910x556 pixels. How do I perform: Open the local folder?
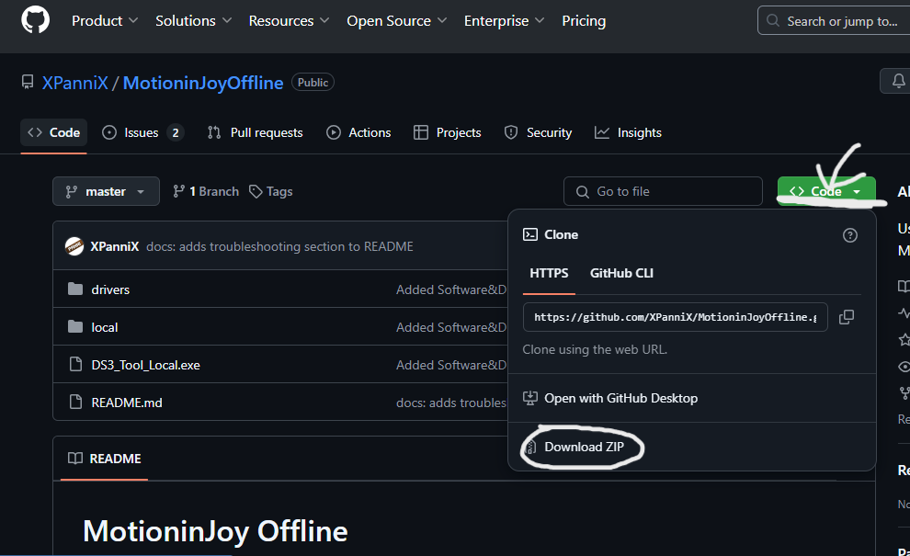click(x=105, y=327)
